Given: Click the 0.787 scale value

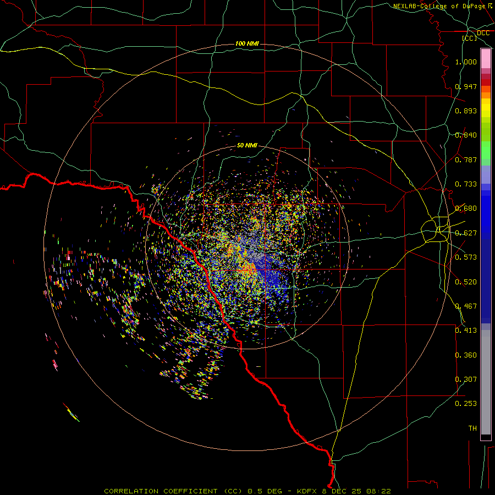Looking at the screenshot, I should click(466, 159).
